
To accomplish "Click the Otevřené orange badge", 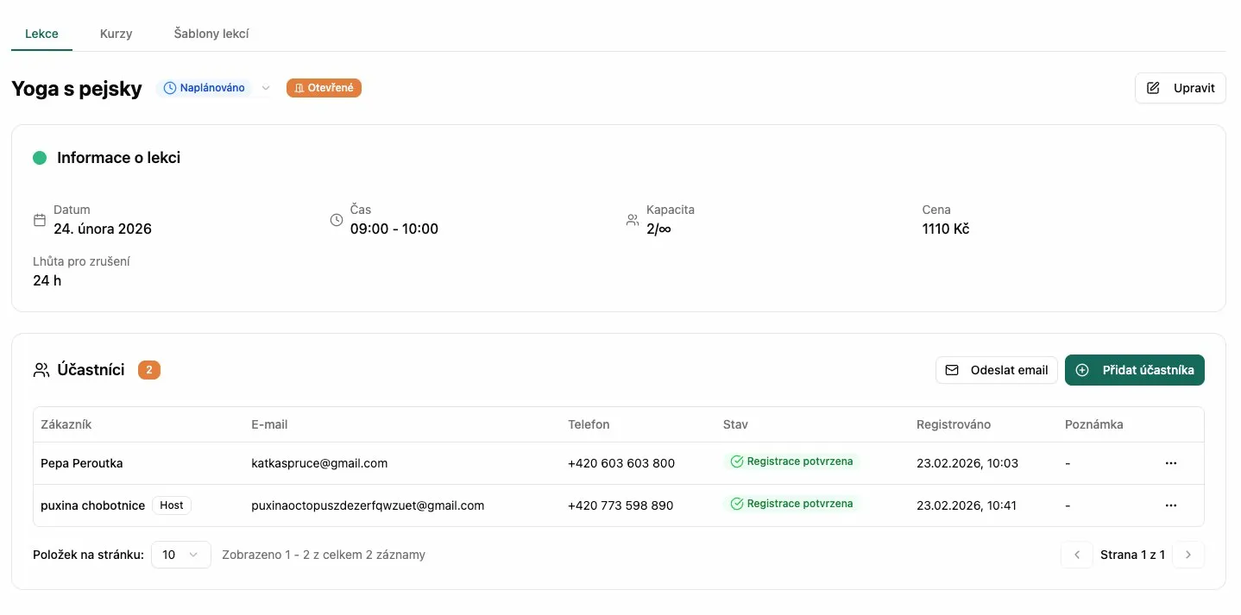I will pyautogui.click(x=324, y=88).
